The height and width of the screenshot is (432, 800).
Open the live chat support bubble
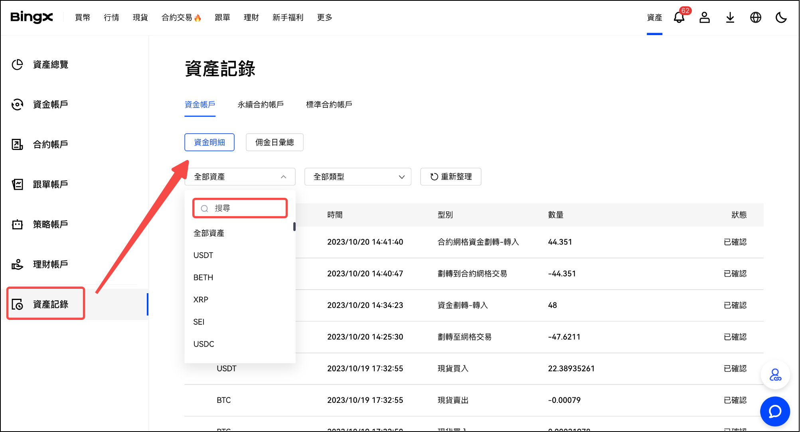(775, 411)
